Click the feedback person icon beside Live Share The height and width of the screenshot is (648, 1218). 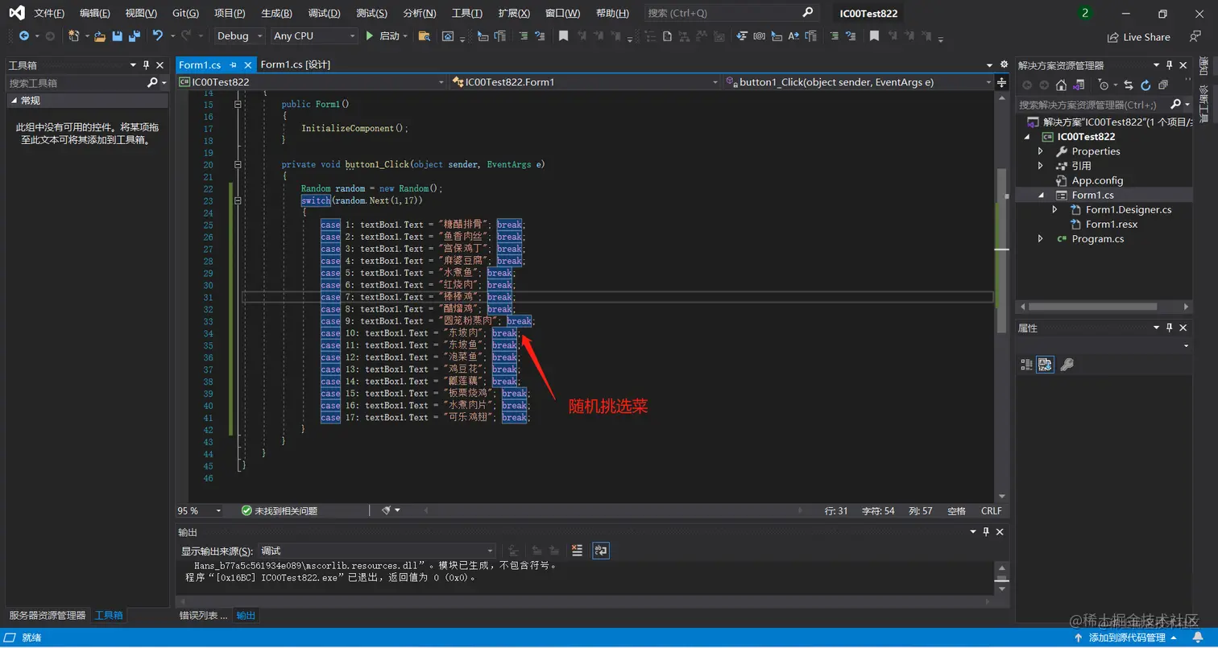1195,36
